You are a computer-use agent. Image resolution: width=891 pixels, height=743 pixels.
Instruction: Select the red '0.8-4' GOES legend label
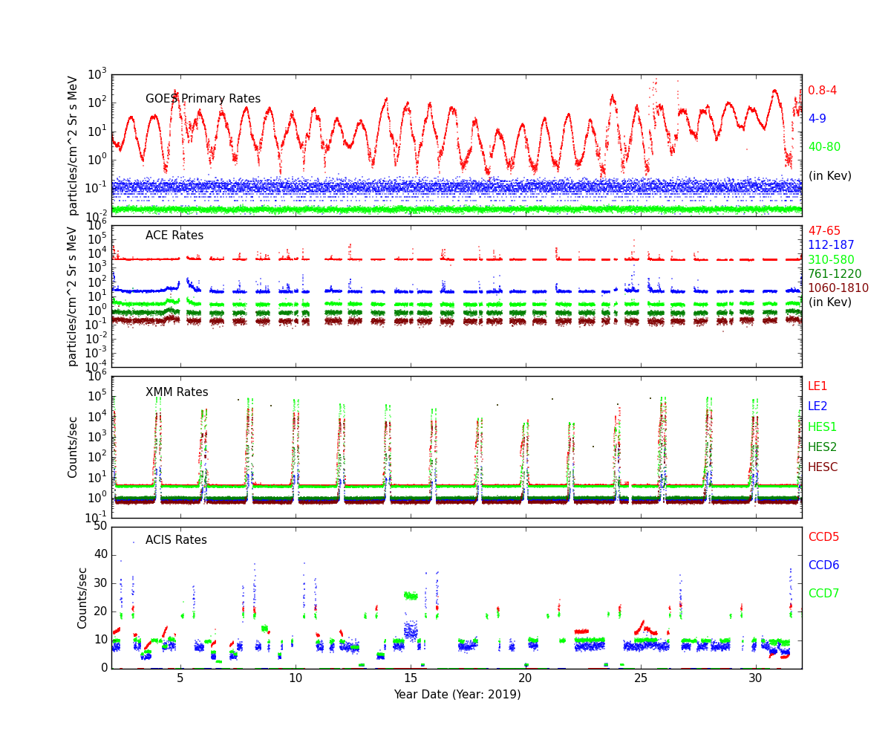point(822,91)
